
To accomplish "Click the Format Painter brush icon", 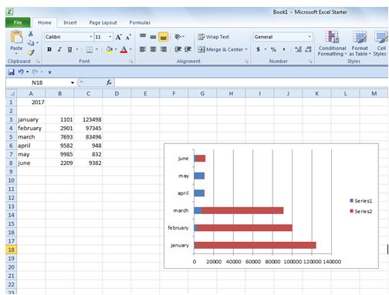I will coord(31,52).
